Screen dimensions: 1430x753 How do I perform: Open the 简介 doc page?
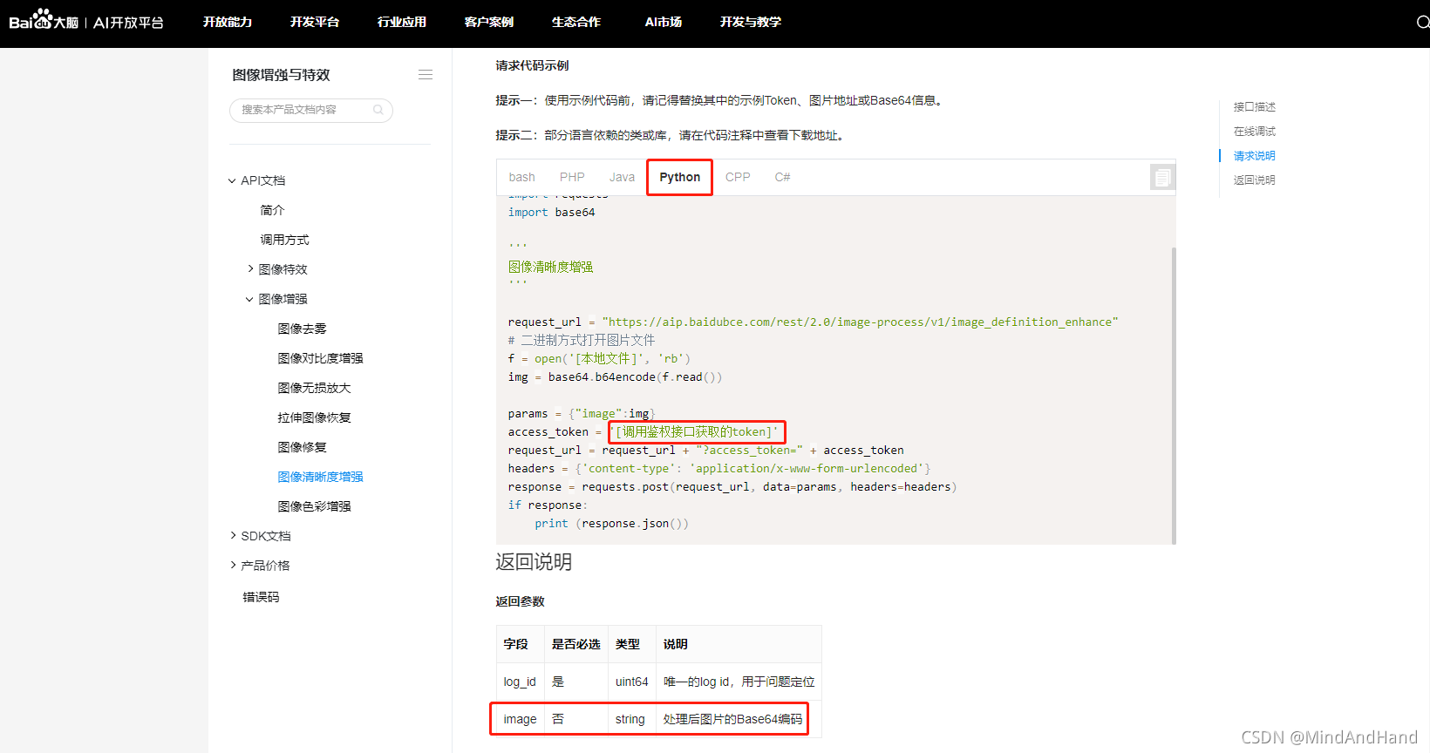272,210
